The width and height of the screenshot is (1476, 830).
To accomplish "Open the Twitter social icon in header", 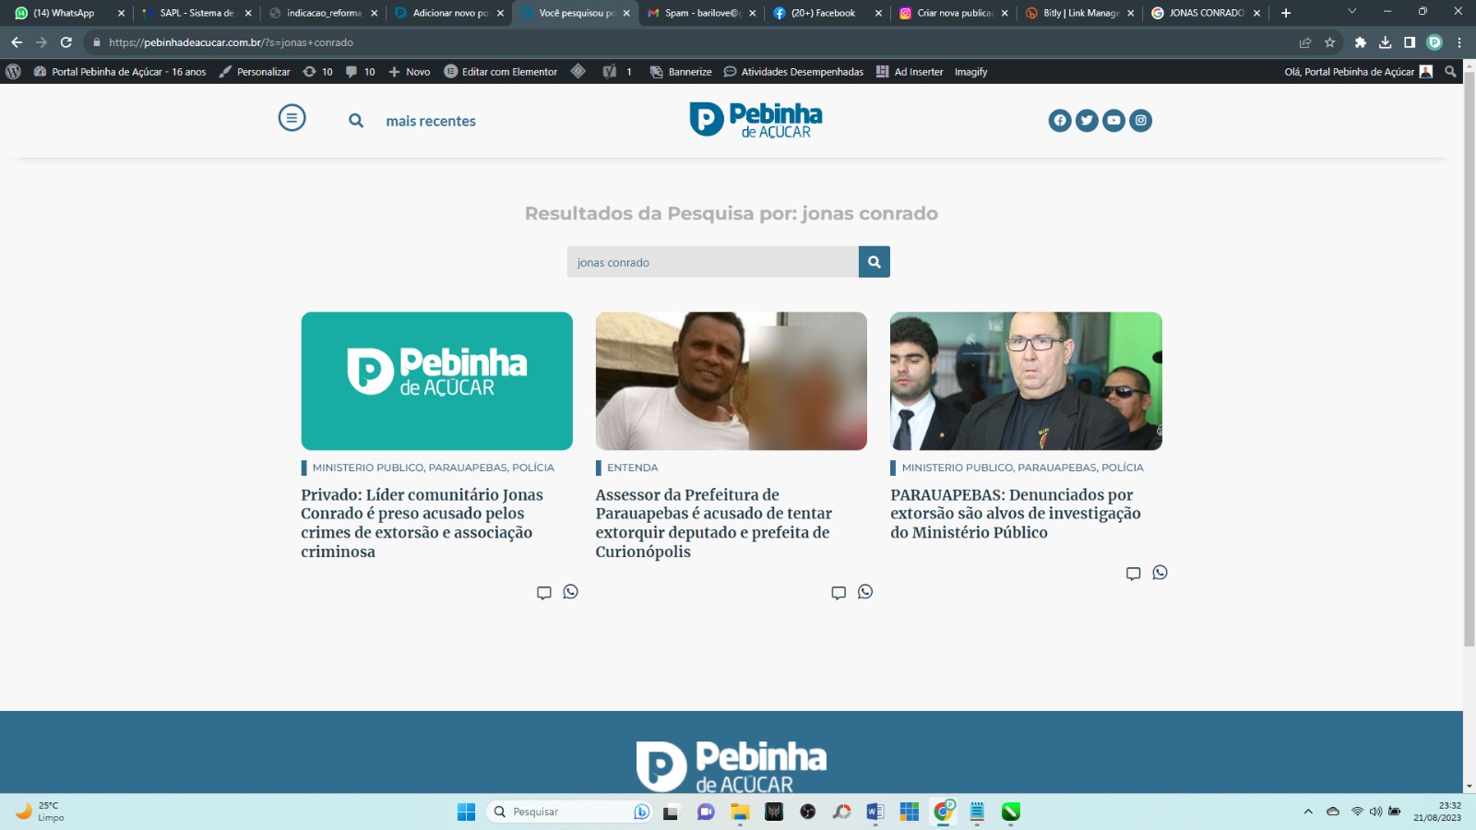I will pyautogui.click(x=1087, y=121).
